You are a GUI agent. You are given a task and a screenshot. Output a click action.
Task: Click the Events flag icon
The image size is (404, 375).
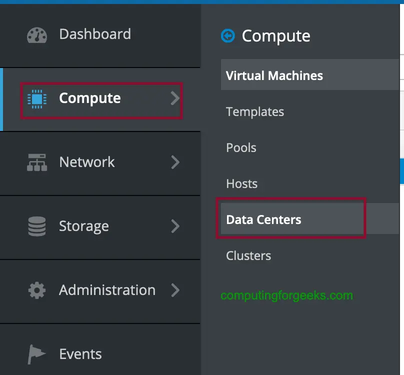[x=36, y=354]
